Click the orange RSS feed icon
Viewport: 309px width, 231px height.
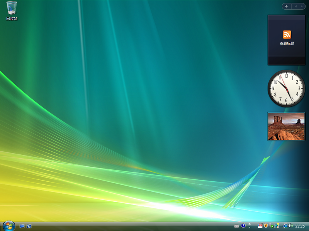tap(287, 35)
